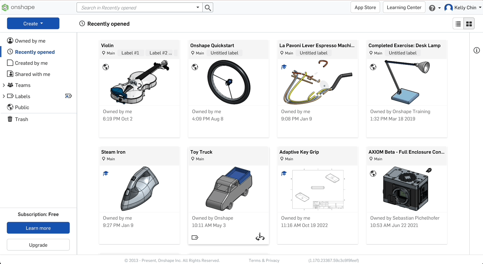Click the public globe icon on Violin card
This screenshot has width=483, height=264.
(106, 67)
